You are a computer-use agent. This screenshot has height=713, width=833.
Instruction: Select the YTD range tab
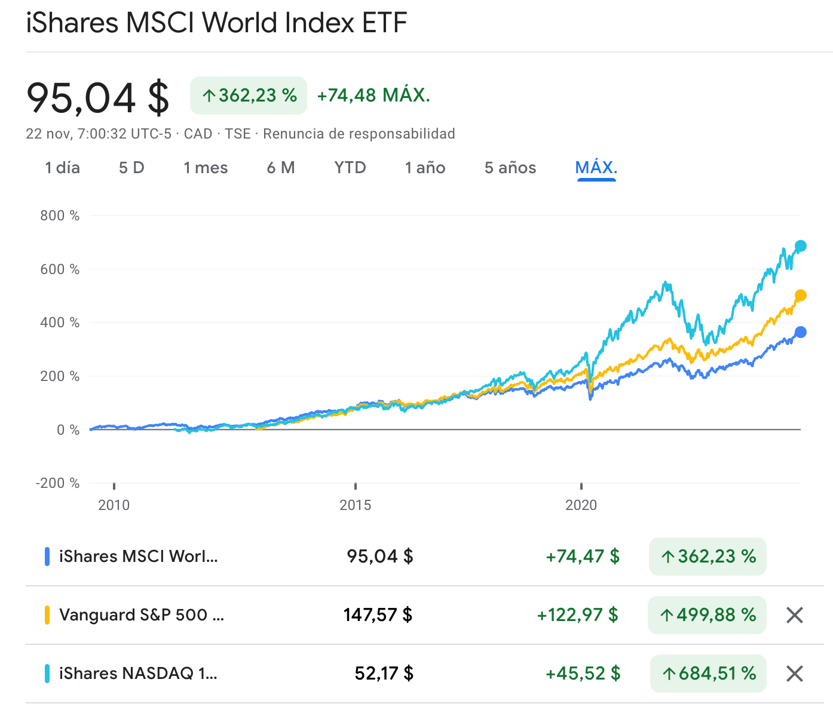coord(350,168)
